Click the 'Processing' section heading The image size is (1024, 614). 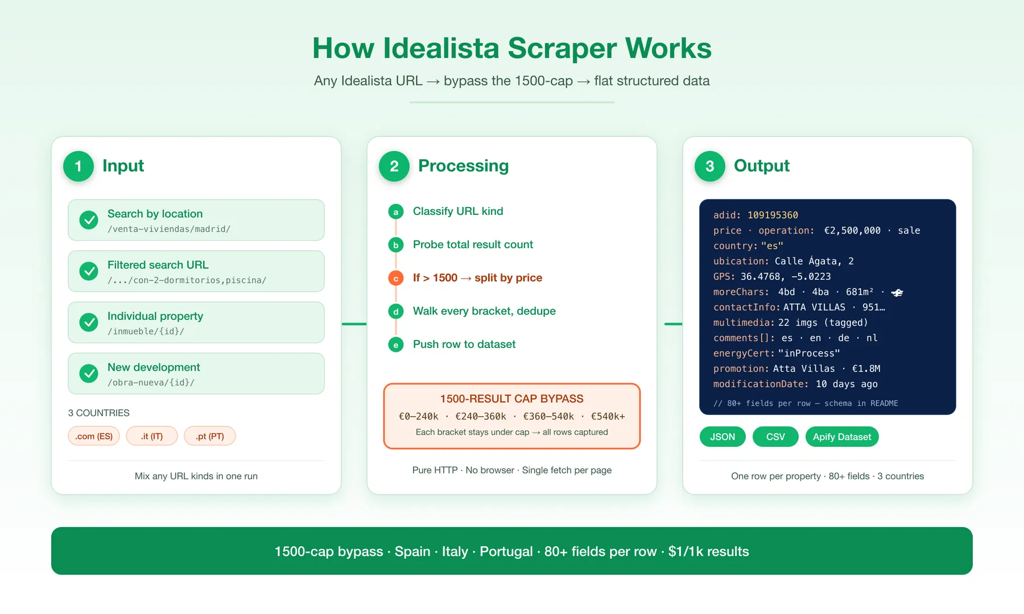(463, 165)
